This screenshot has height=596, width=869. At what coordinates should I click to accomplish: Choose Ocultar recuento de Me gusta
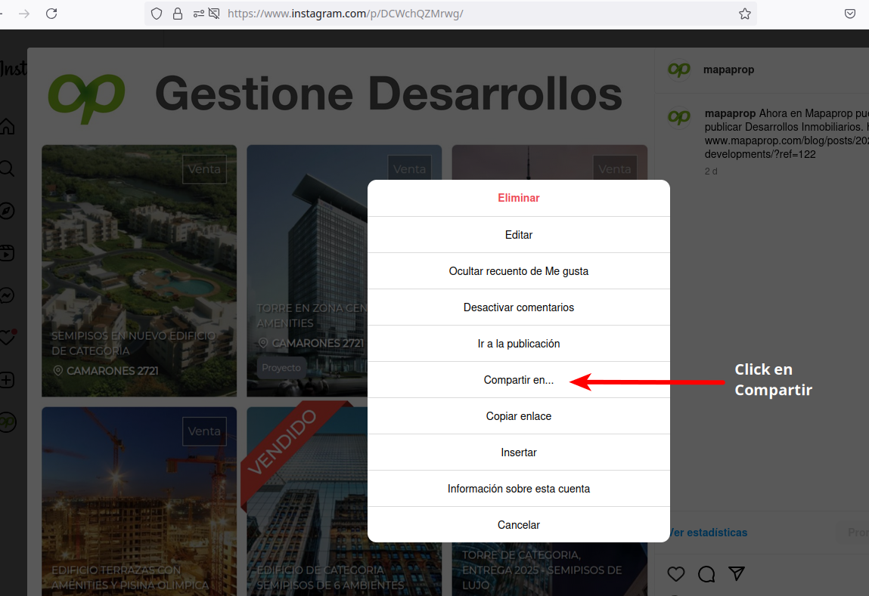[519, 271]
